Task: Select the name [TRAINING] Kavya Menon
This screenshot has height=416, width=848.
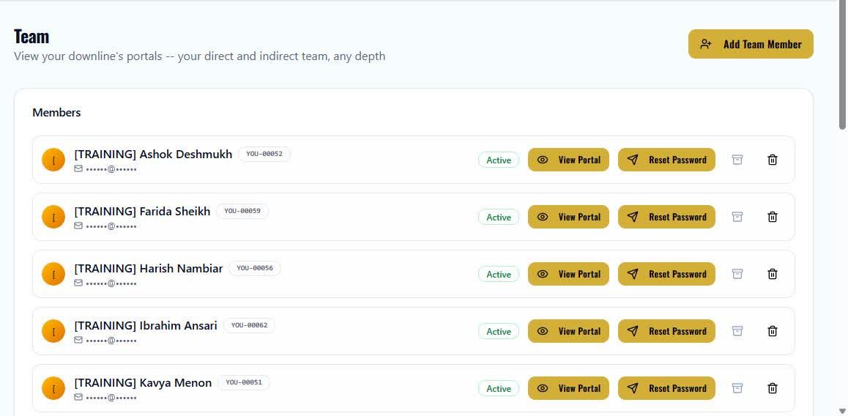Action: pyautogui.click(x=143, y=383)
